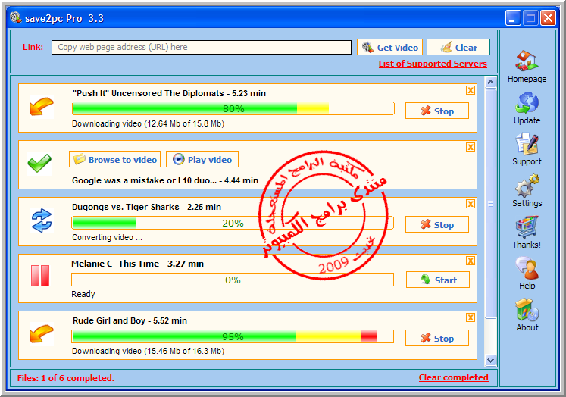The width and height of the screenshot is (566, 397).
Task: Click the scrollbar up arrow
Action: [490, 83]
